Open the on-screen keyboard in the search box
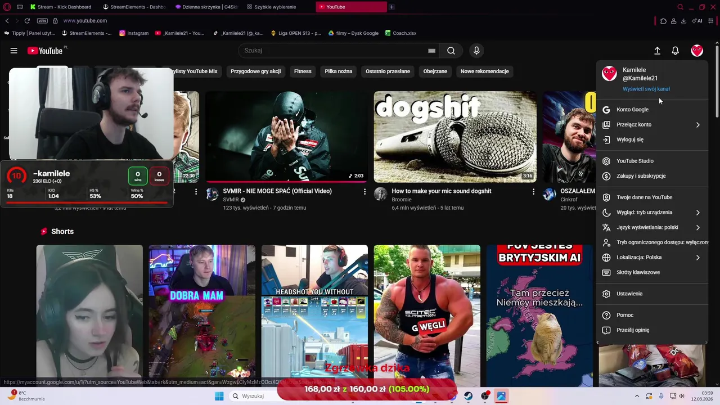The image size is (720, 405). [431, 51]
